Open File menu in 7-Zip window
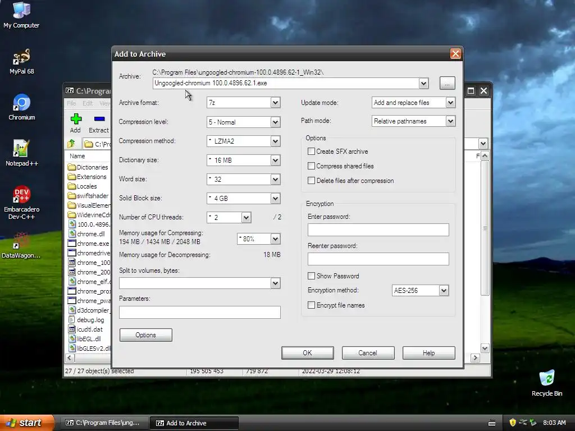 (71, 103)
